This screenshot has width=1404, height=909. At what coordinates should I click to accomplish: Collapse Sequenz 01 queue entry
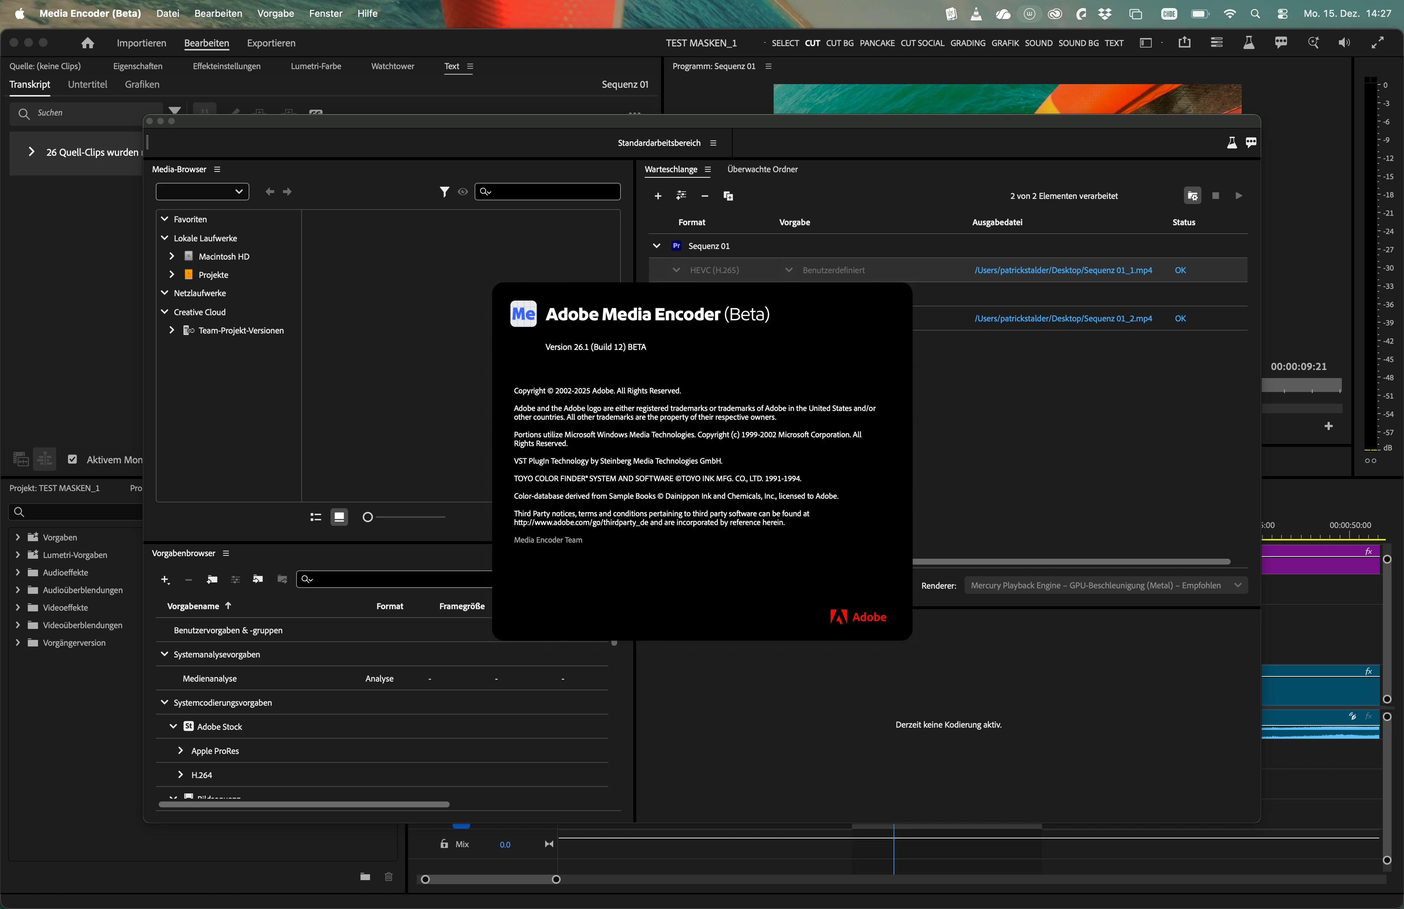point(657,246)
